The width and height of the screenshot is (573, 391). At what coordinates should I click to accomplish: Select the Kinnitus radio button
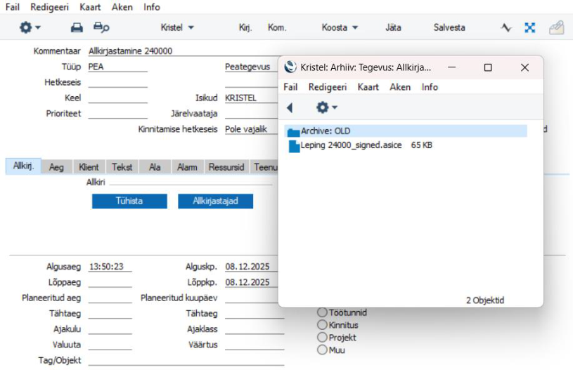[x=322, y=324]
